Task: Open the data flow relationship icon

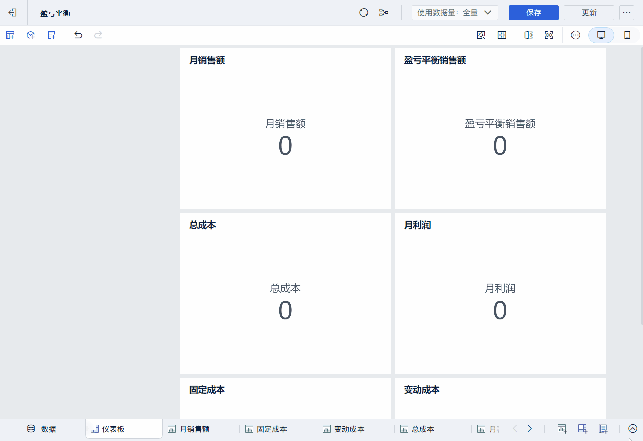Action: coord(384,13)
